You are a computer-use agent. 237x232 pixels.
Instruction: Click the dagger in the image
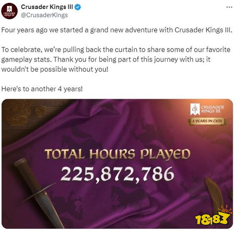click(x=39, y=193)
